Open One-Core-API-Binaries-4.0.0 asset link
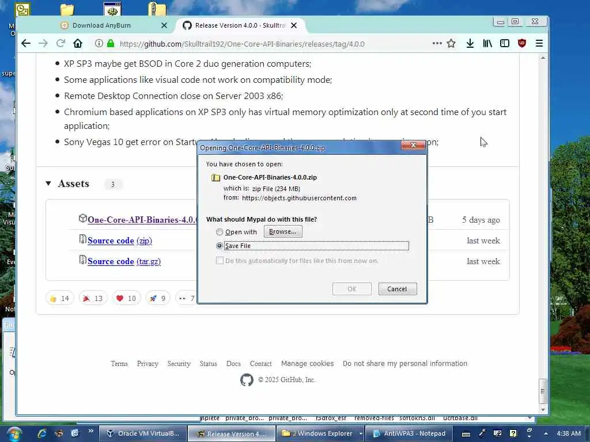 142,219
